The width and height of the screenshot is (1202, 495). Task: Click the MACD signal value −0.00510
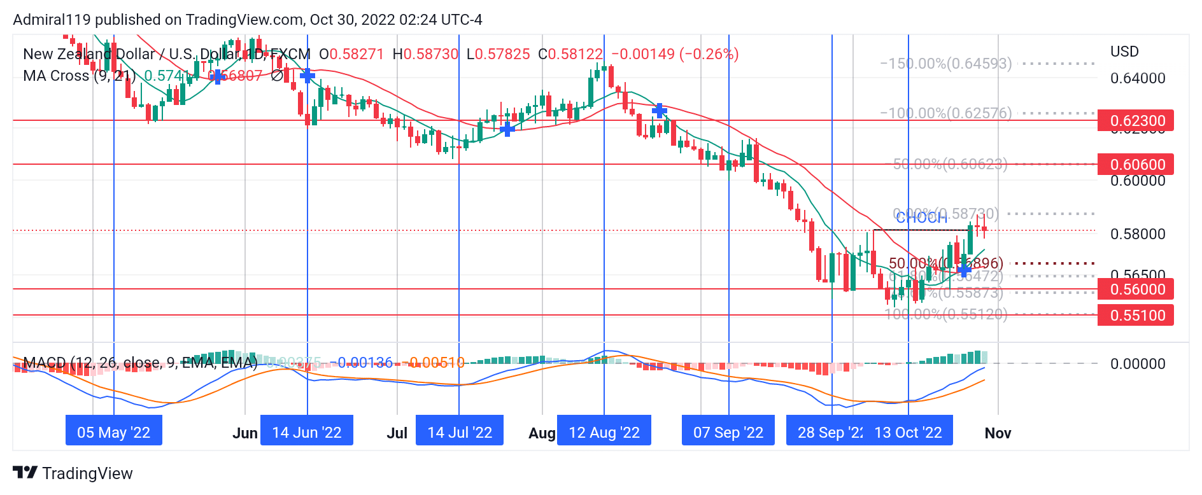point(433,363)
